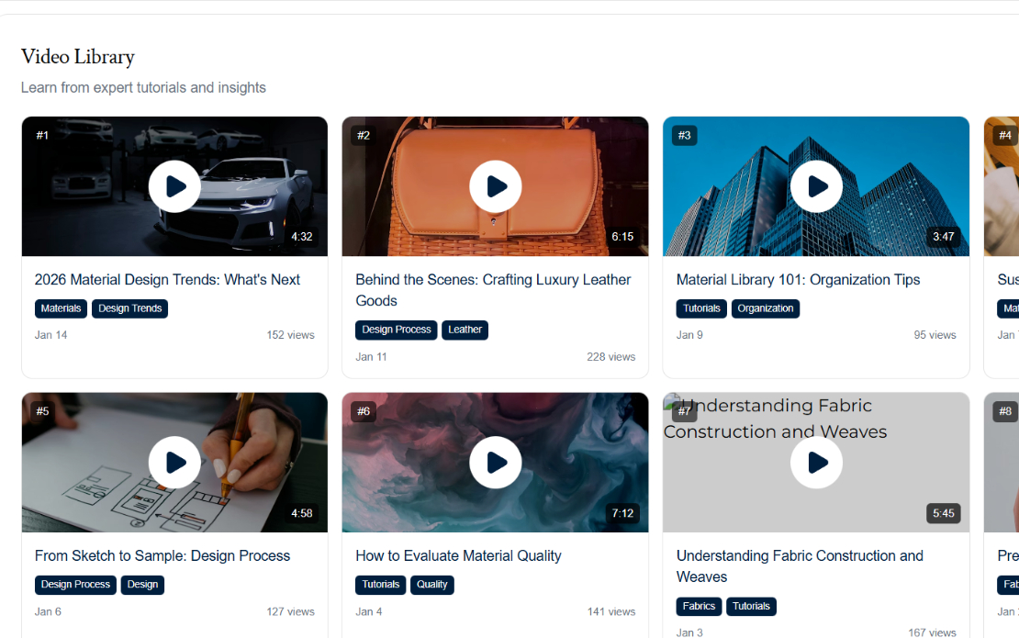Select the Design tag

142,585
